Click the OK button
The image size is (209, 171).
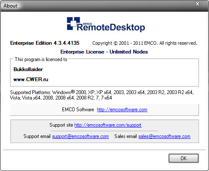[x=183, y=158]
